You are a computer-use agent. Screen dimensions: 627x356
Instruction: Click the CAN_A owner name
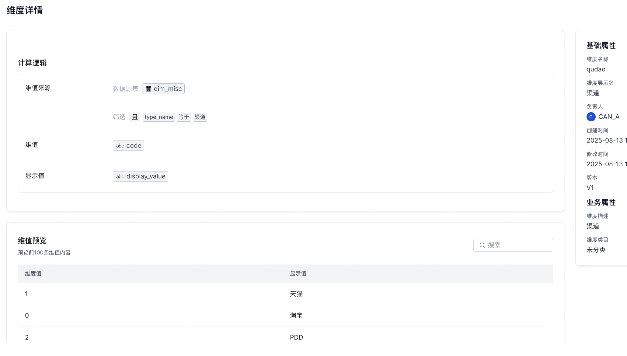point(609,117)
